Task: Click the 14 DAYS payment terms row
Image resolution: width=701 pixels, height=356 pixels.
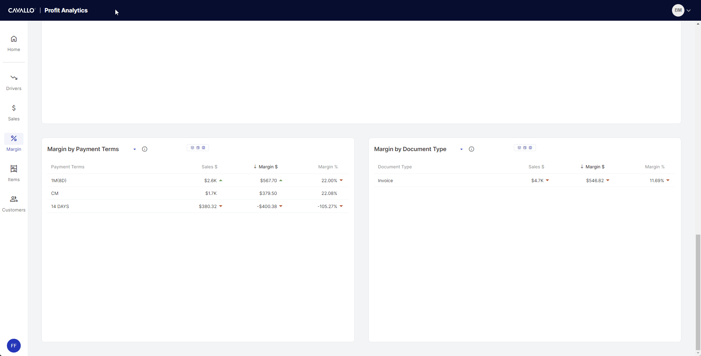Action: 60,206
